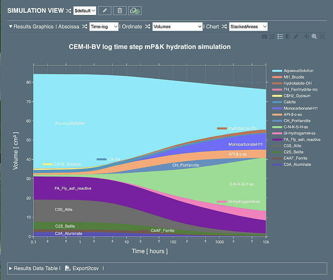Click the autoscale reset axes icon

pos(322,37)
